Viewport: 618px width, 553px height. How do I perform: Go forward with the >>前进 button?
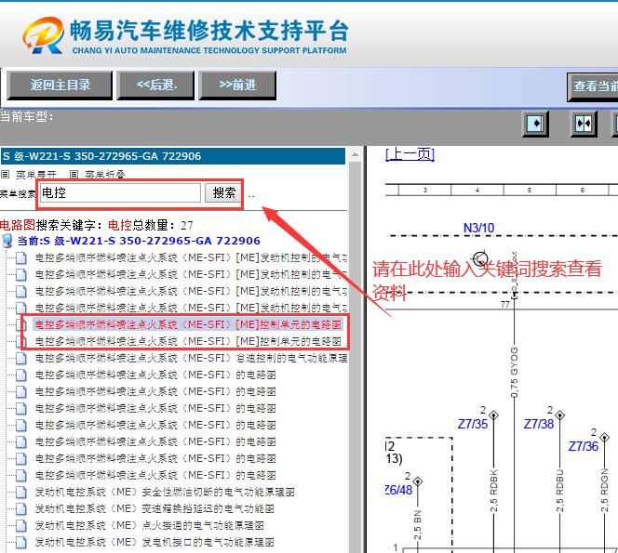237,85
